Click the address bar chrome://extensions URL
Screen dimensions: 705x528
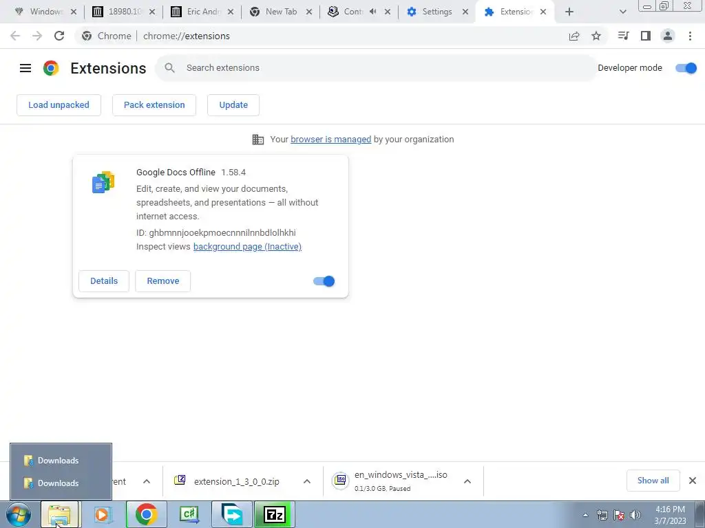(186, 36)
